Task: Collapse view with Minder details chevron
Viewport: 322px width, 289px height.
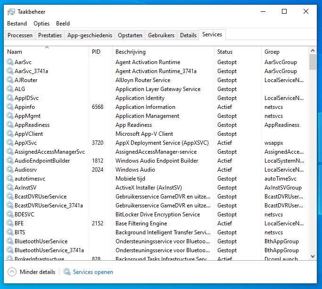Action: [x=12, y=272]
